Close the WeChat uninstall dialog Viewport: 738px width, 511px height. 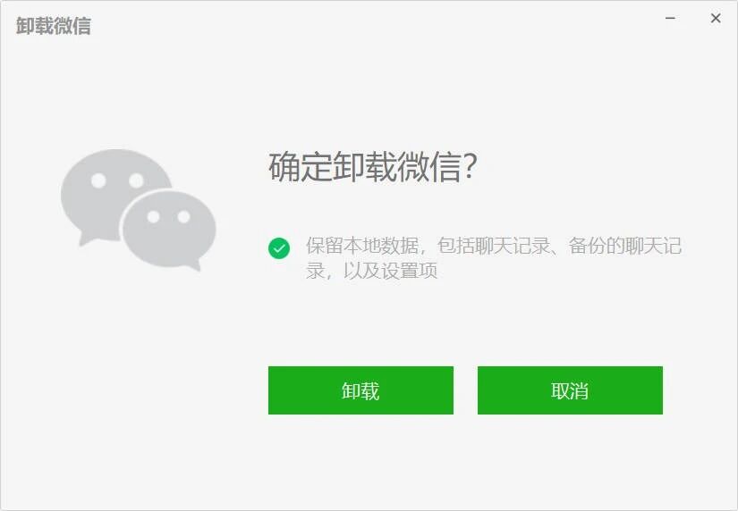click(x=716, y=19)
